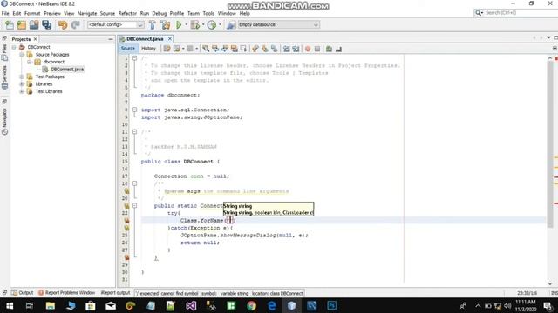Open Profile Project dropdown arrow
Image resolution: width=558 pixels, height=313 pixels.
(x=220, y=24)
